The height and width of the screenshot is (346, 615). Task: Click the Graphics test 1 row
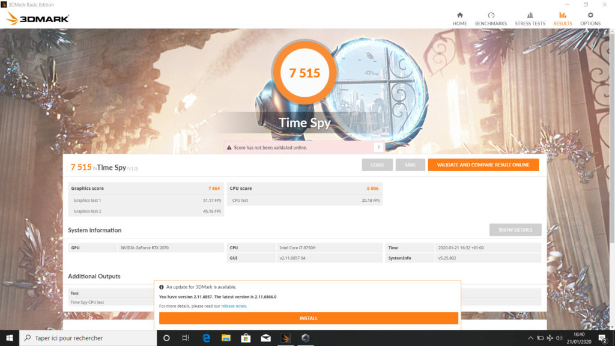[x=146, y=200]
